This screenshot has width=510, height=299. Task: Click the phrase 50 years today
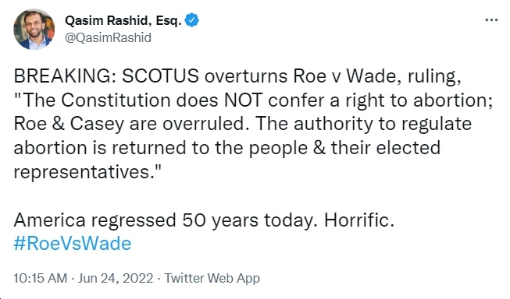point(249,220)
